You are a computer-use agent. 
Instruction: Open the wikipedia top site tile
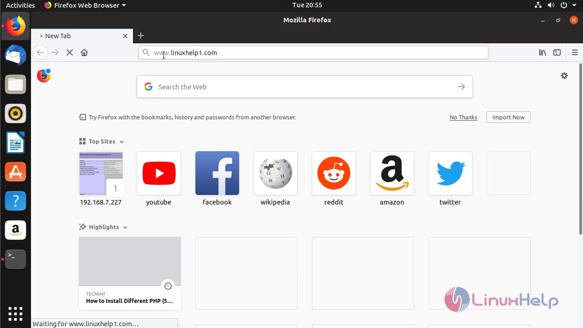pyautogui.click(x=276, y=179)
